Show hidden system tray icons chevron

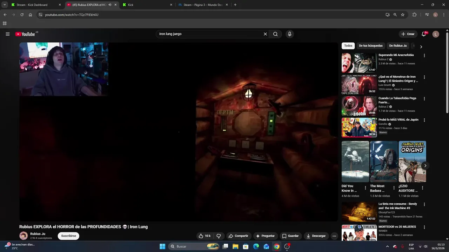387,246
